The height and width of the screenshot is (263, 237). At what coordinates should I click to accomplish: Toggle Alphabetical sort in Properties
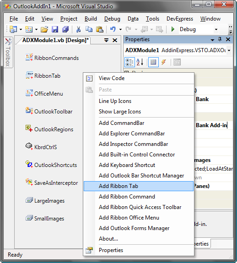point(140,62)
